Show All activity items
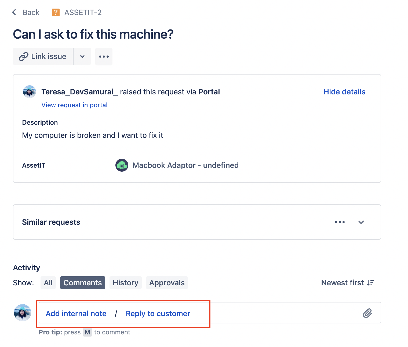 click(48, 283)
